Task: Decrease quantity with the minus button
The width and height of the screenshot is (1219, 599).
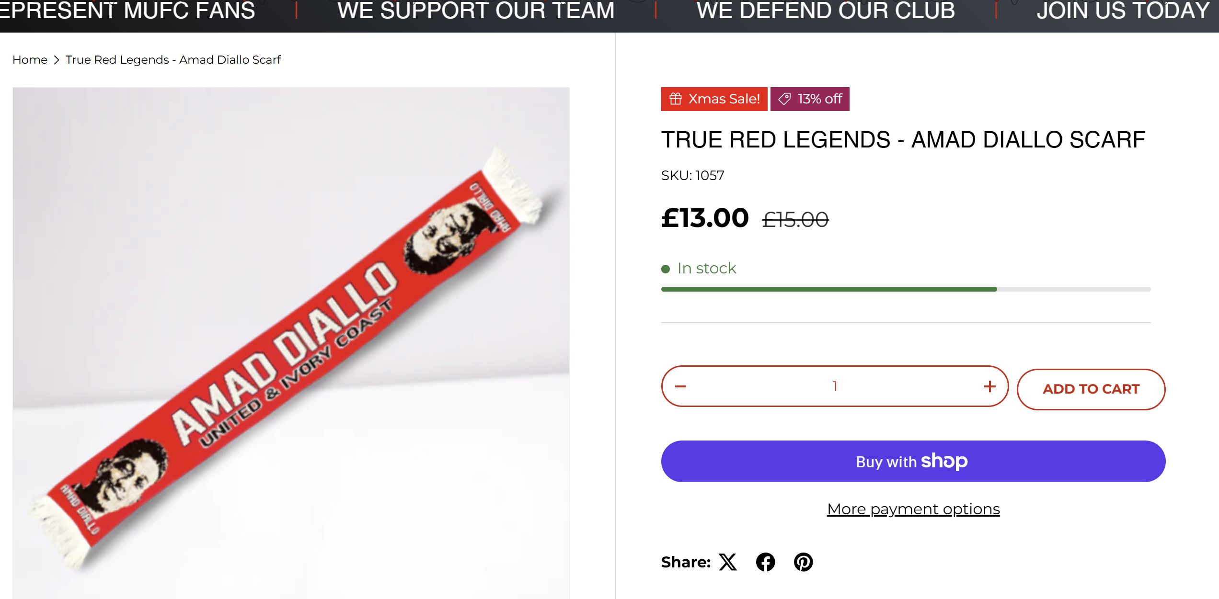Action: point(680,386)
